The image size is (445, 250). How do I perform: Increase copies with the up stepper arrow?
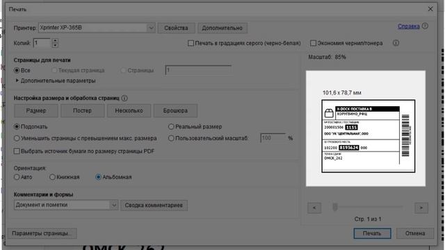pyautogui.click(x=55, y=41)
